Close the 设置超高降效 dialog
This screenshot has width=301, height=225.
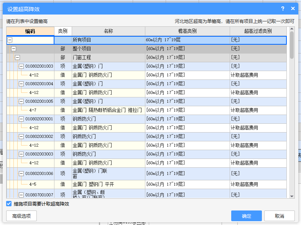[293, 9]
